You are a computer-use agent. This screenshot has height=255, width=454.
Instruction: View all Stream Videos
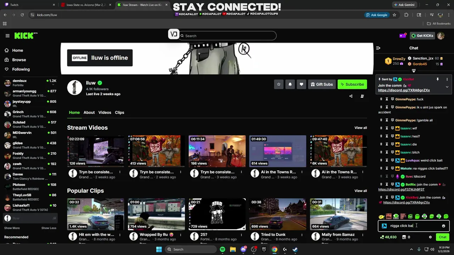tap(361, 128)
